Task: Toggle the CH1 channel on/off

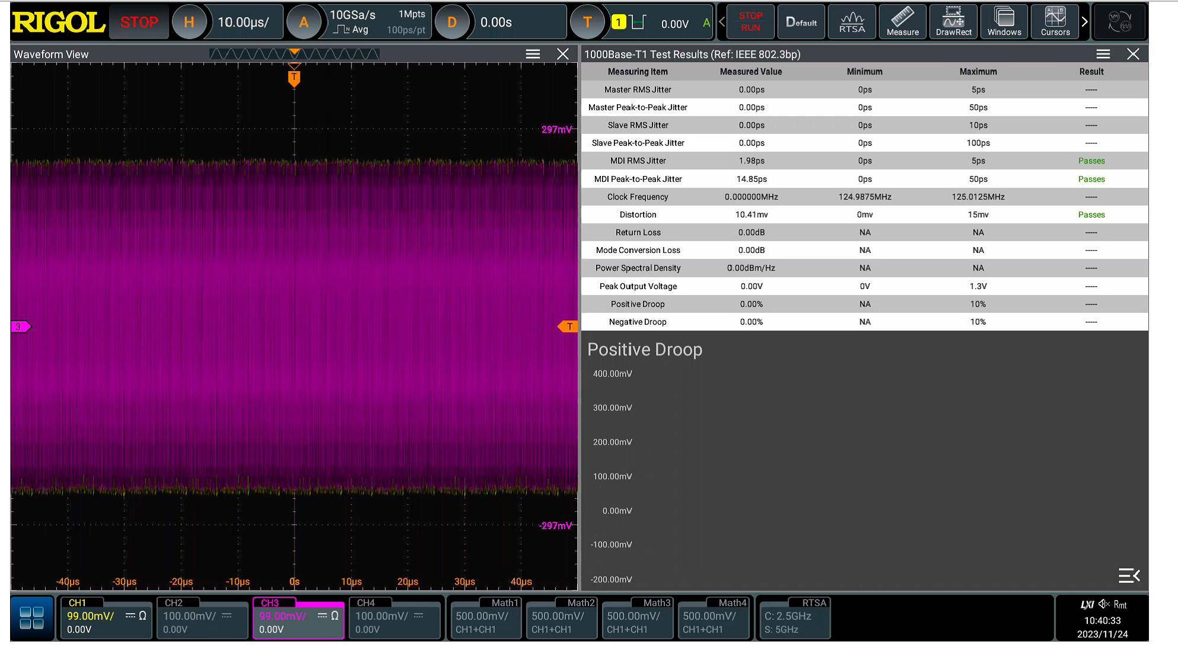Action: (x=78, y=603)
